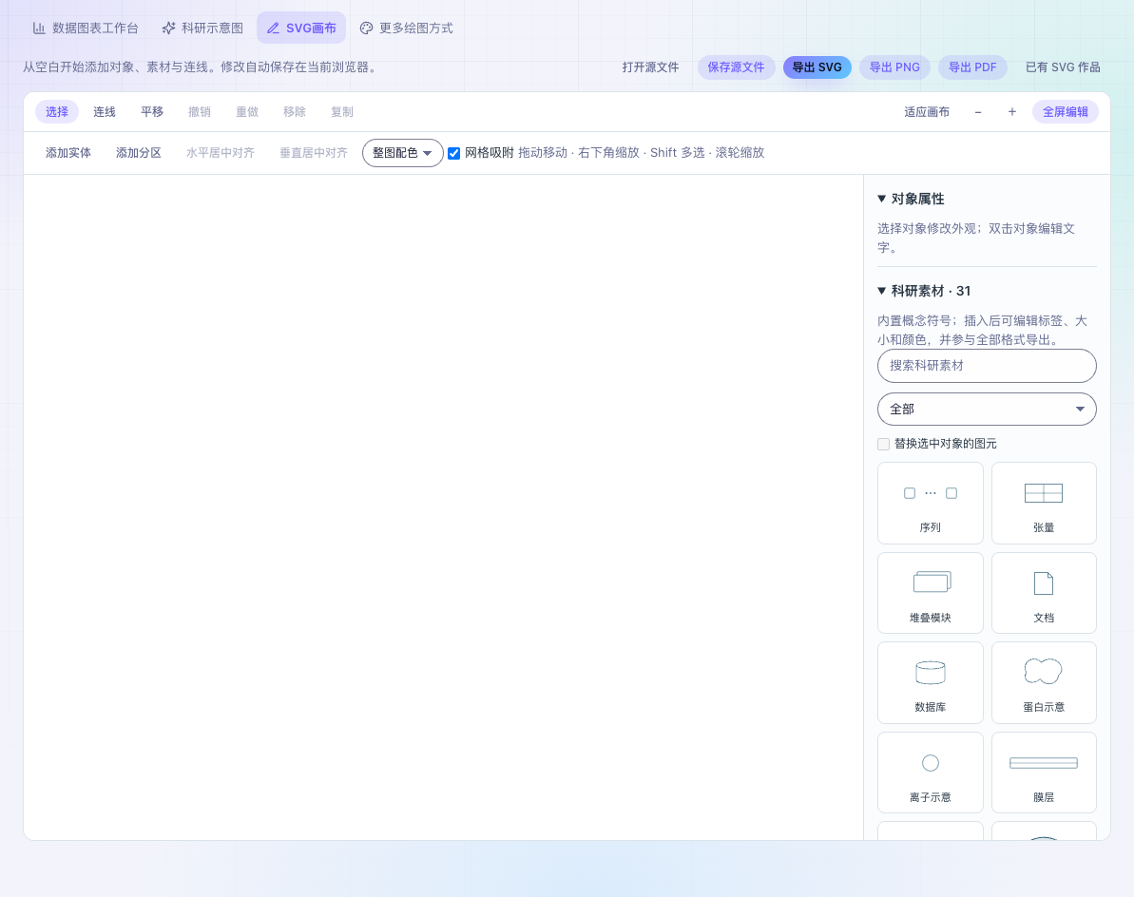The image size is (1134, 897).
Task: Click the 导出 PNG button
Action: coord(894,67)
